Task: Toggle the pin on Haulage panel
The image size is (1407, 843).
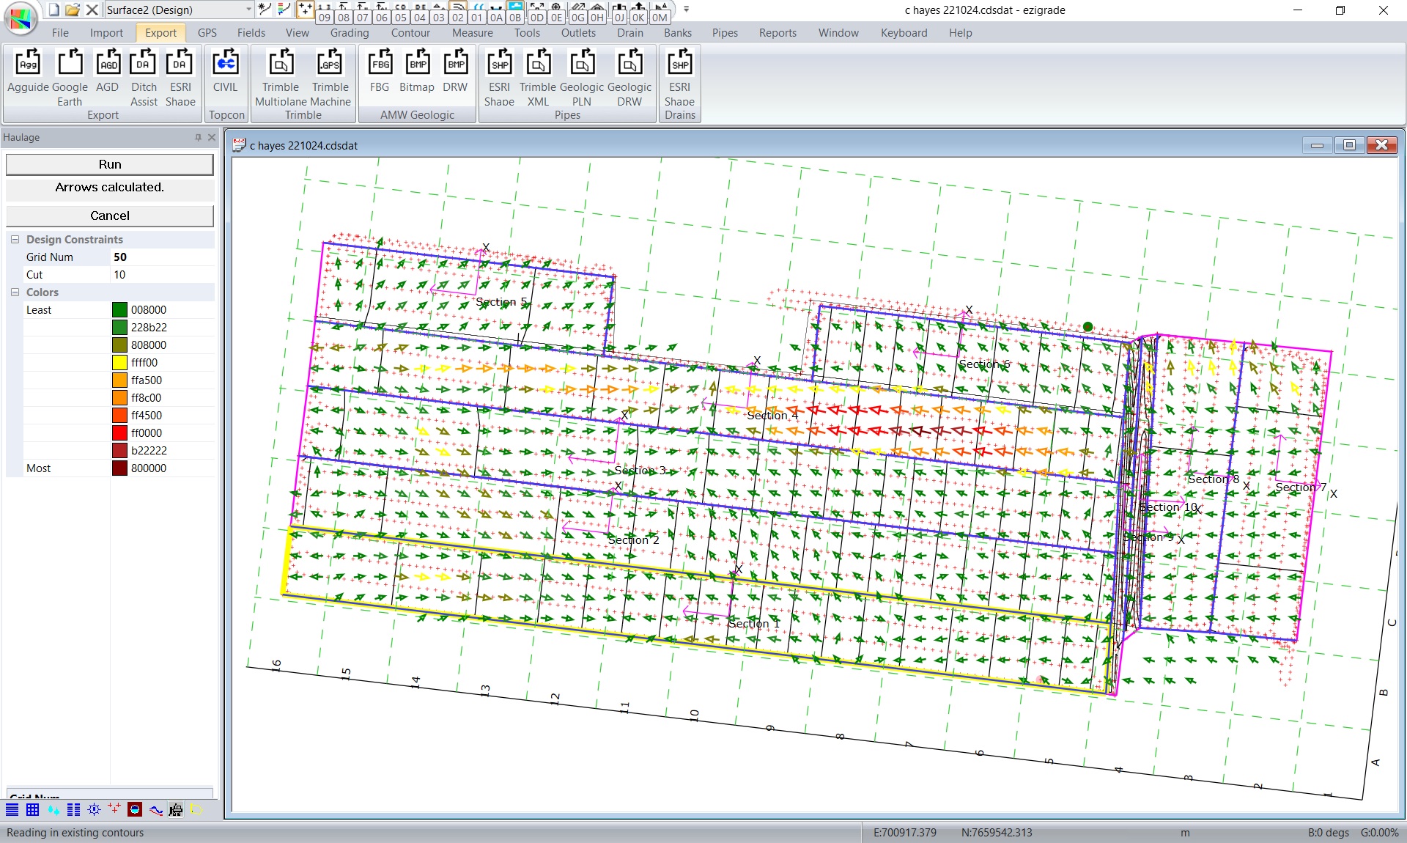Action: 198,137
